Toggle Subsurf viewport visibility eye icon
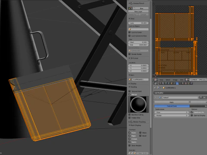 tap(204, 97)
